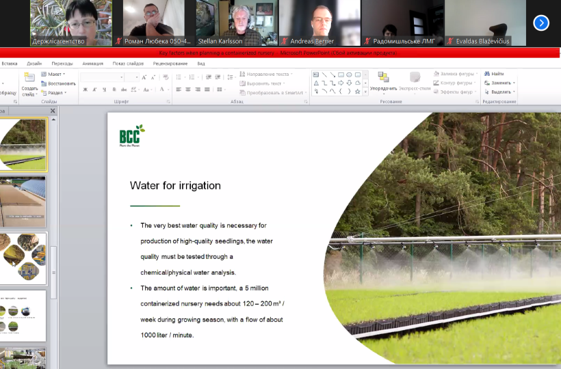Open the Review (Рецензирование) tab
This screenshot has height=369, width=561.
click(170, 64)
